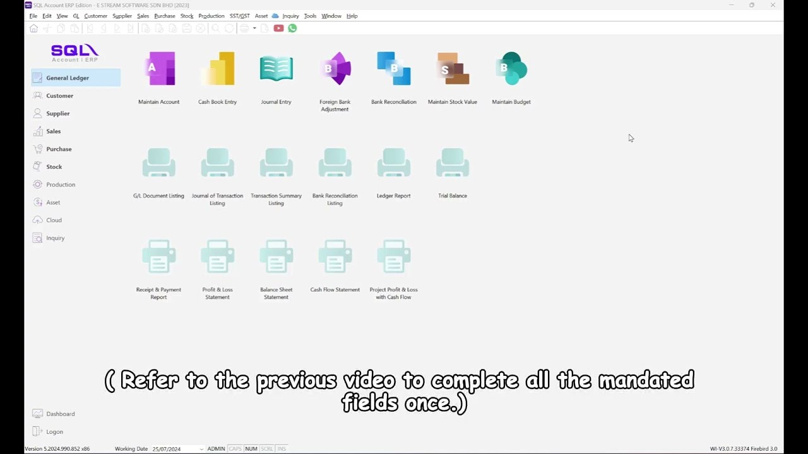Open Journal of Transaction Listing report

[217, 163]
